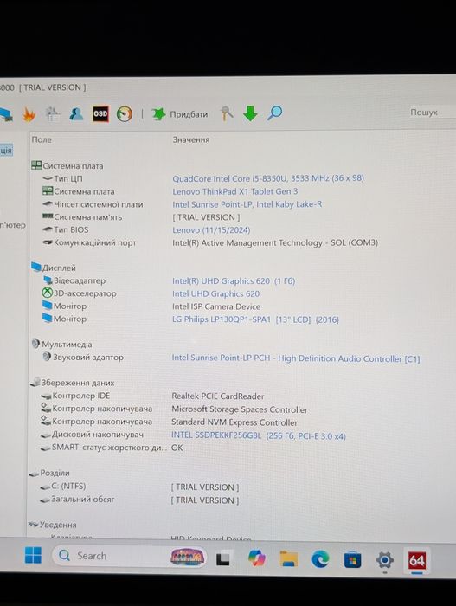Screen dimensions: 456x606
Task: Select the Системна пам'ять row
Action: tap(82, 216)
